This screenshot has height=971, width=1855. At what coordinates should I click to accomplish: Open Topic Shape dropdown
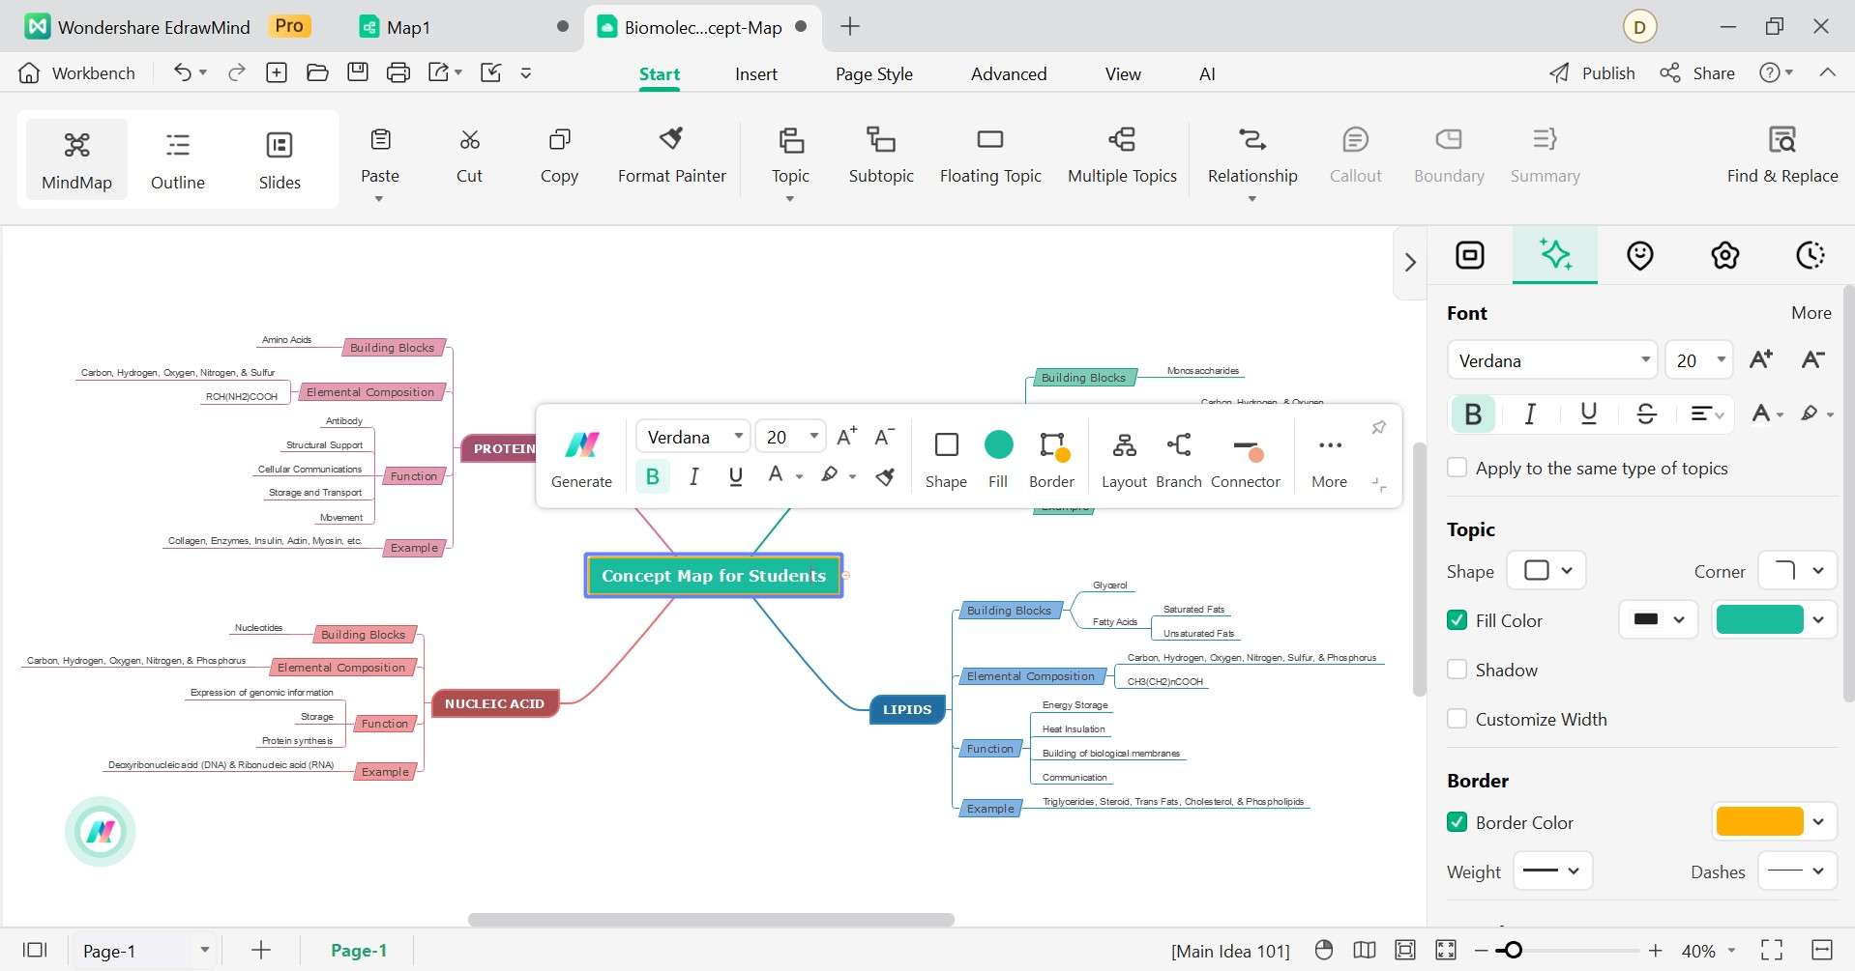point(1547,570)
